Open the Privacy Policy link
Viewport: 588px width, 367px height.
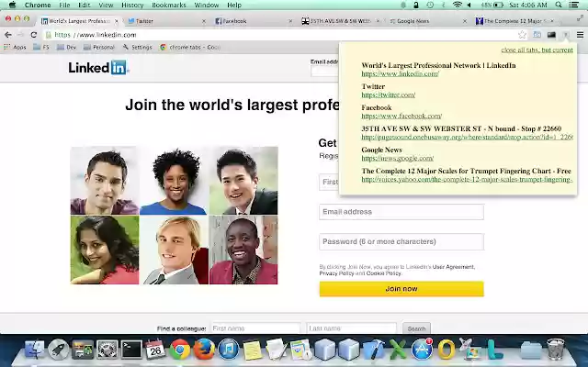coord(336,273)
